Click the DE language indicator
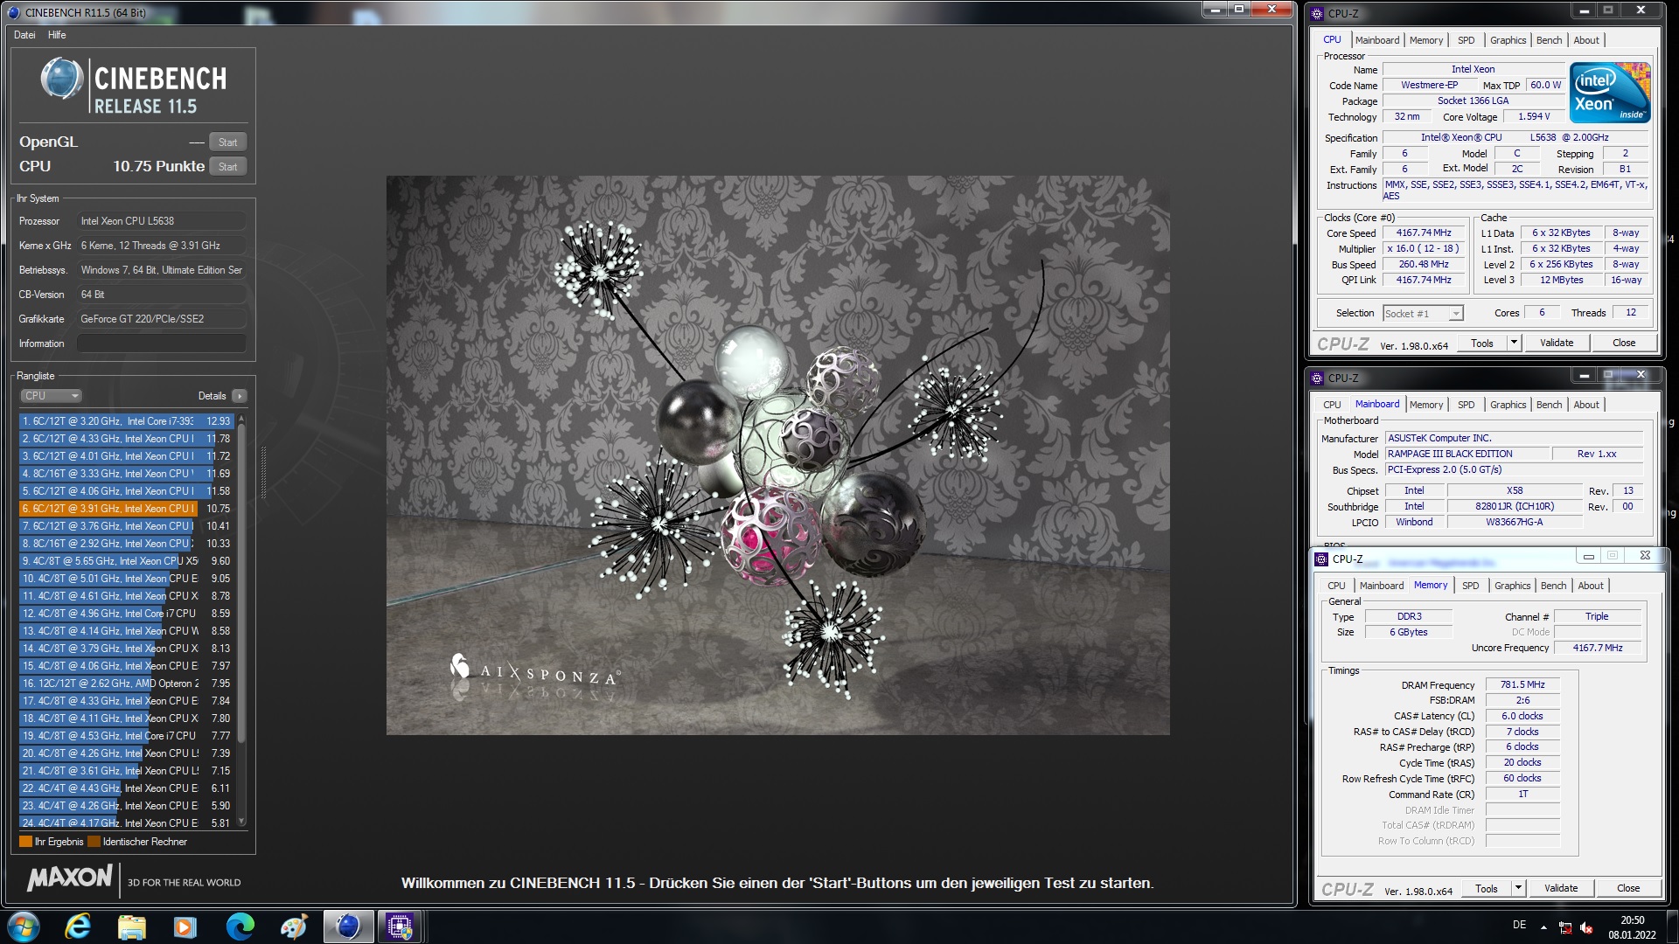The width and height of the screenshot is (1679, 944). [x=1520, y=926]
